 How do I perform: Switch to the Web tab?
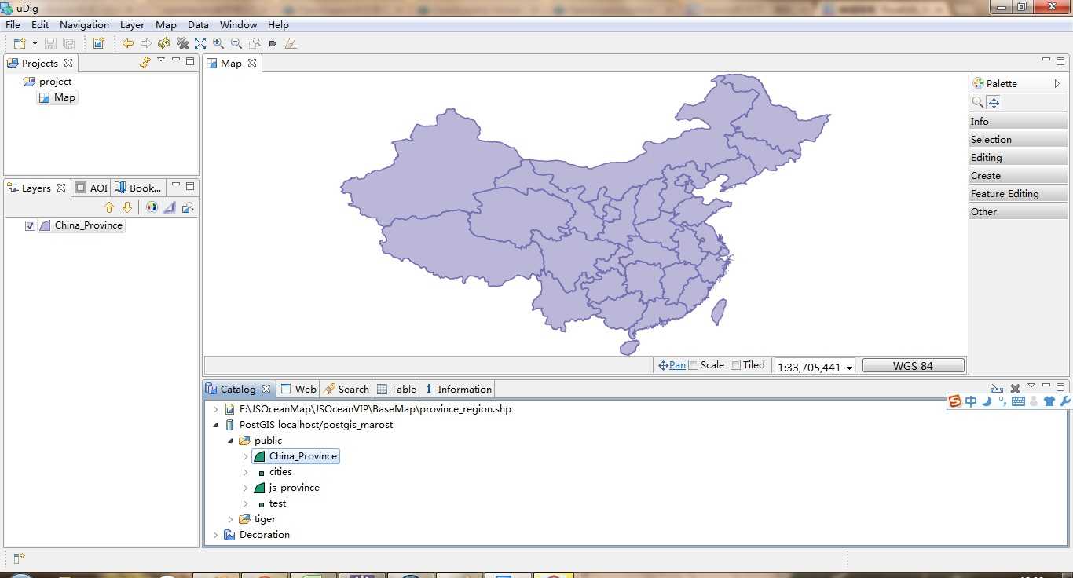[x=298, y=389]
